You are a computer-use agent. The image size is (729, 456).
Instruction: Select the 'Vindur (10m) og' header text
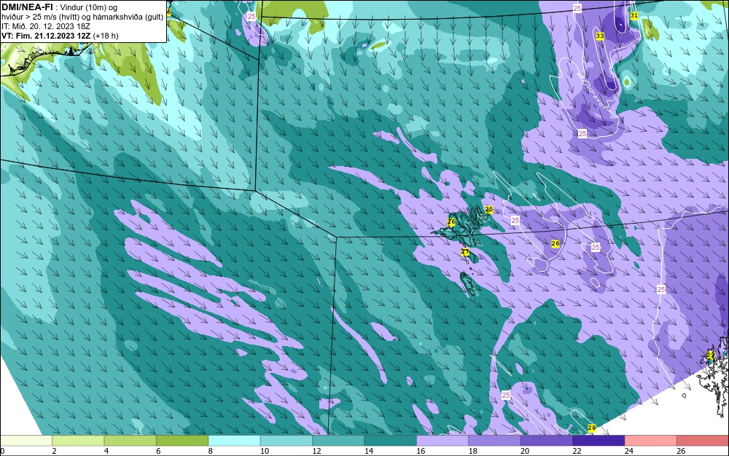click(89, 7)
